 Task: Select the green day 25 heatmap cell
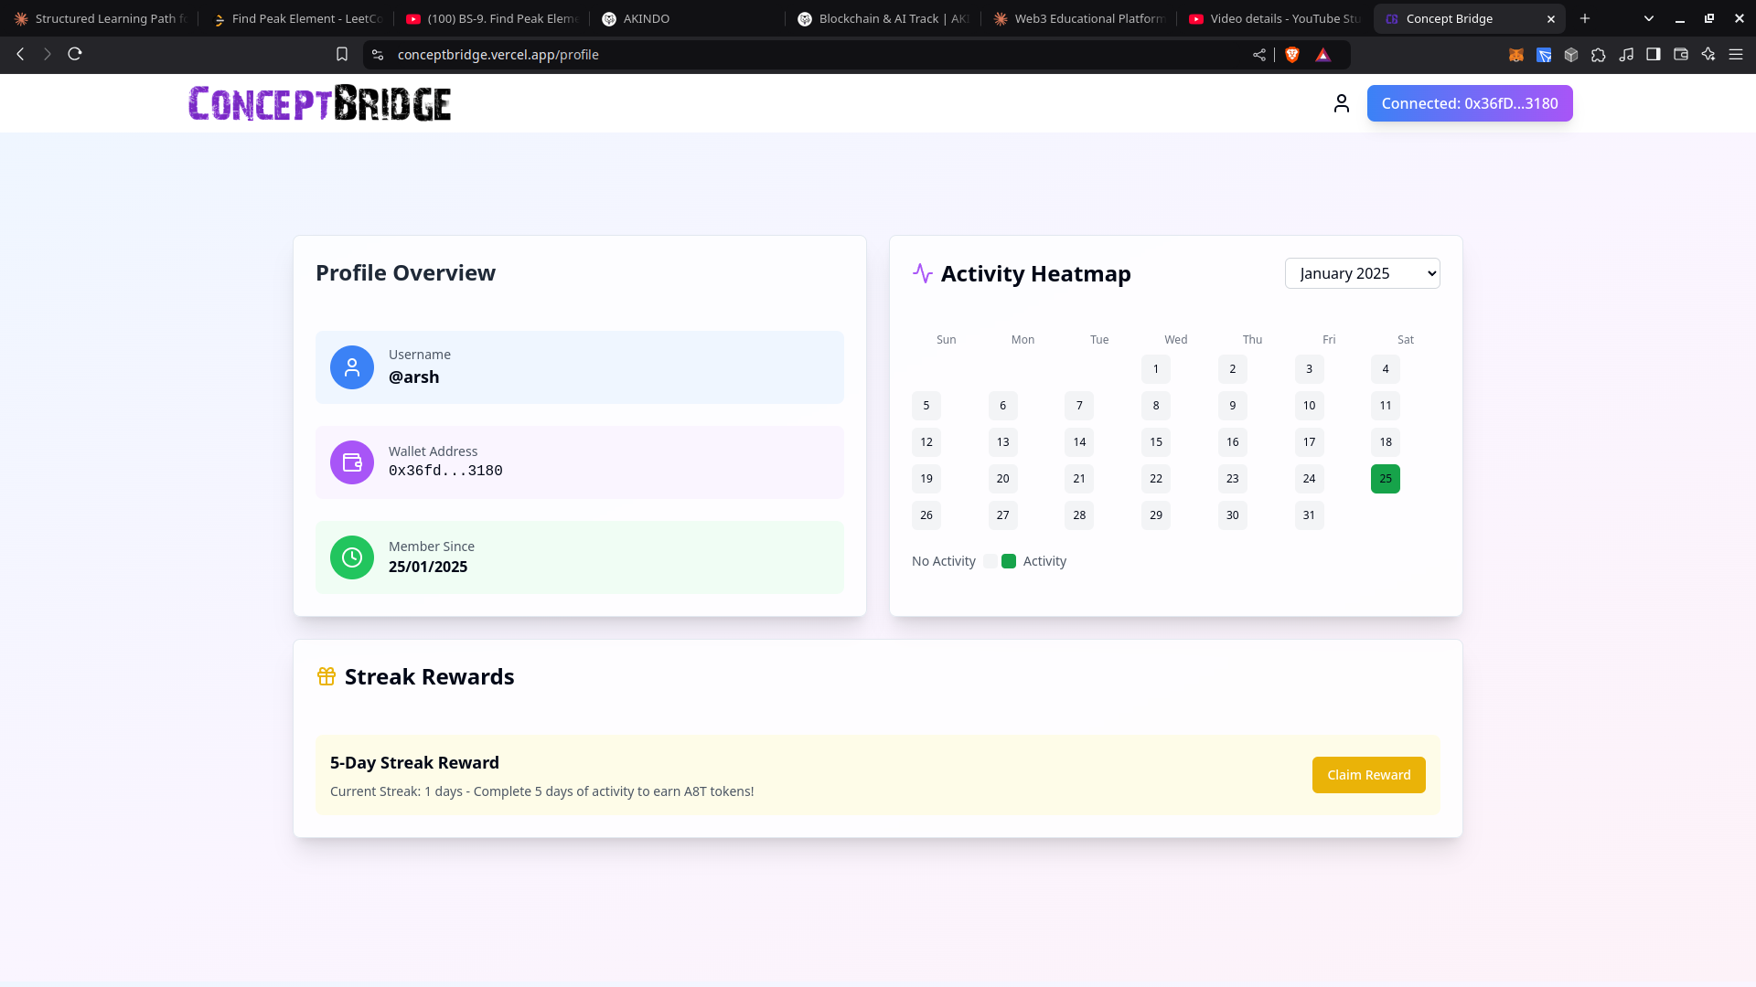click(1385, 479)
